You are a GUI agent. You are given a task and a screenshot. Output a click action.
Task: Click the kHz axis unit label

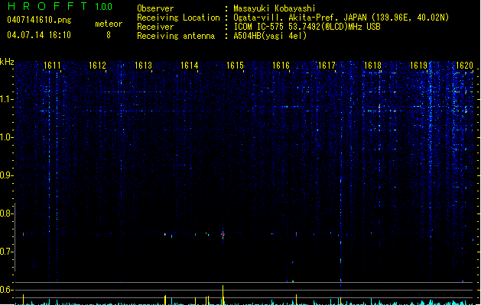7,62
